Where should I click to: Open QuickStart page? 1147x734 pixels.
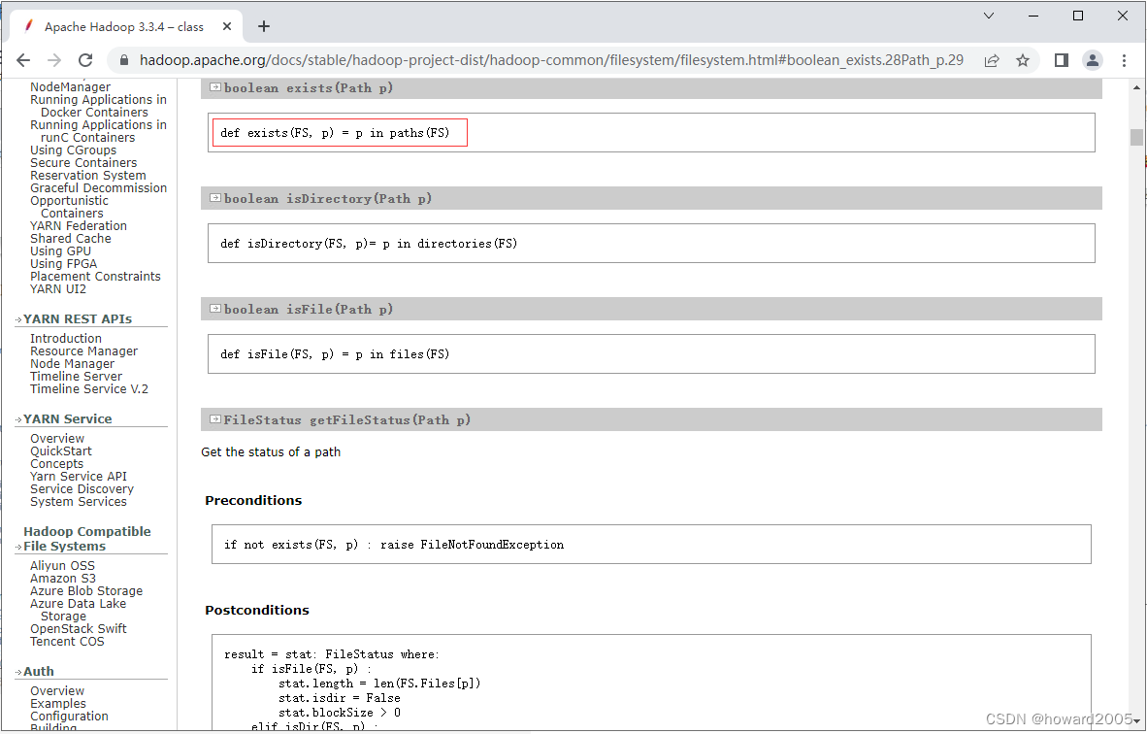[61, 451]
